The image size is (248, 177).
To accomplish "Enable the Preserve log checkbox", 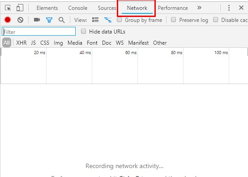I will (x=174, y=20).
